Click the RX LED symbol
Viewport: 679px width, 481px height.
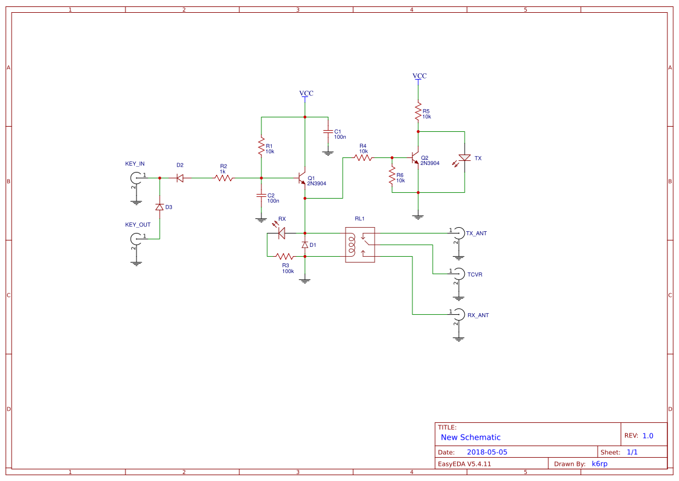coord(281,232)
